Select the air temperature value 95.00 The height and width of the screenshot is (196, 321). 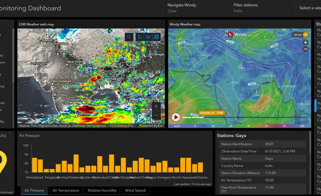tap(269, 180)
